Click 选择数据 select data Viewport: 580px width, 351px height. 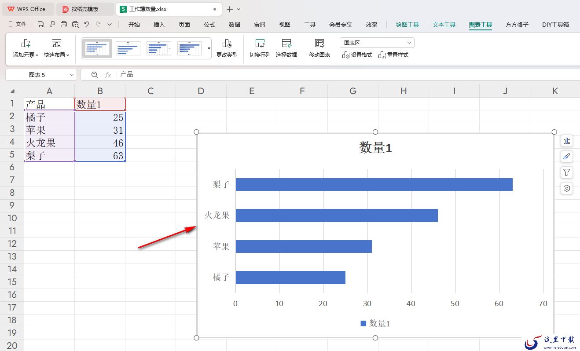286,49
